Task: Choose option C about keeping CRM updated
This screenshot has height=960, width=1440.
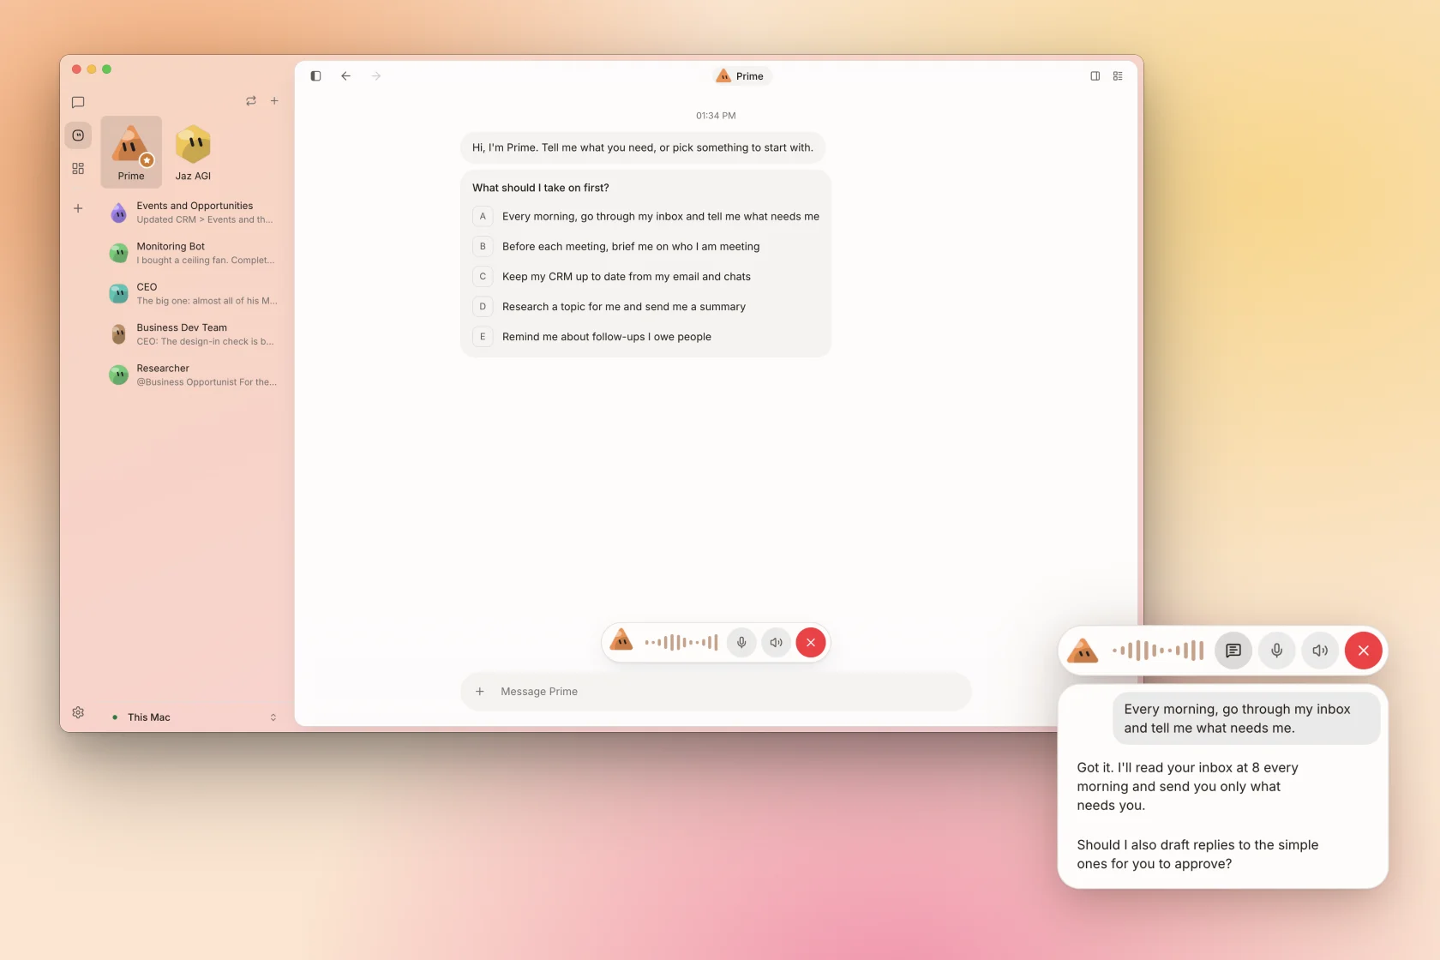Action: pos(646,277)
